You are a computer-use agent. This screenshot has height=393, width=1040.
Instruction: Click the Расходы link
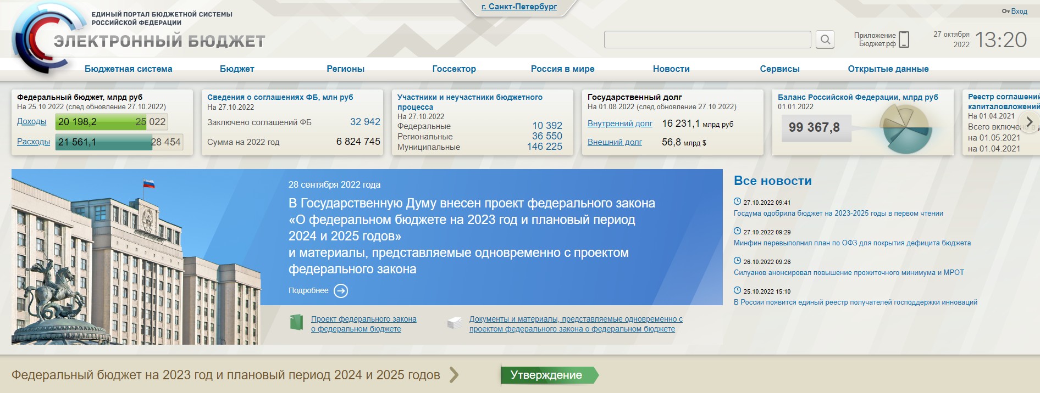[x=34, y=142]
